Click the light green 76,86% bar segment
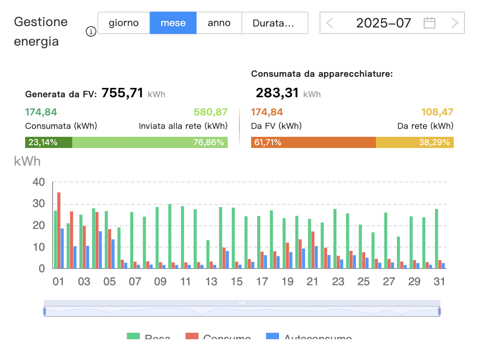Screen dimensions: 477x349 150,142
